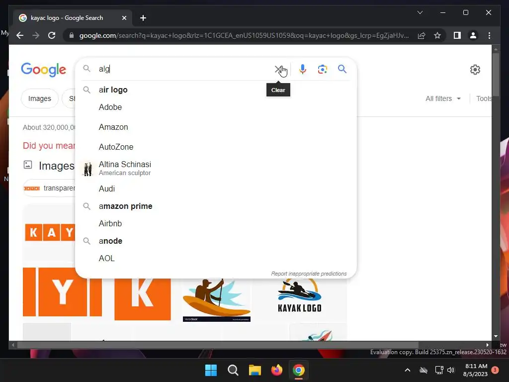Open Google quick settings gear
Image resolution: width=509 pixels, height=382 pixels.
point(475,70)
